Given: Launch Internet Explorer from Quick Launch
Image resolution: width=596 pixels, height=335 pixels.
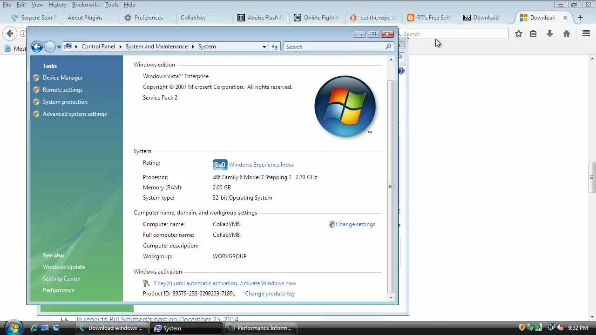Looking at the screenshot, I should pyautogui.click(x=34, y=328).
